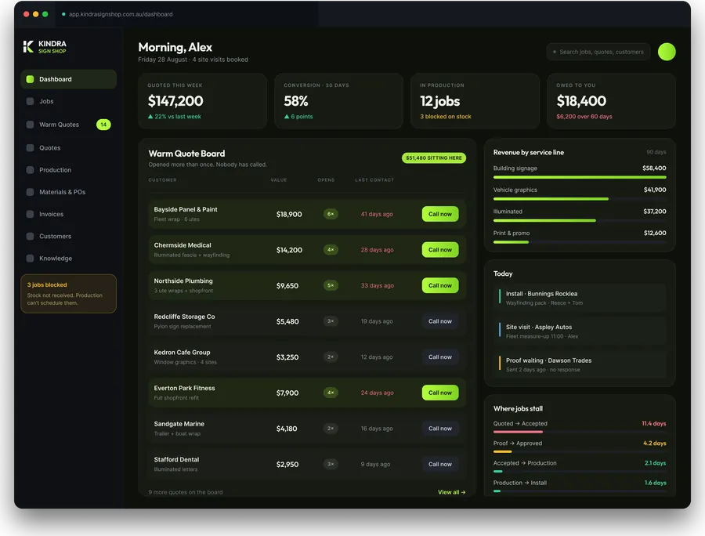Navigate to Production
This screenshot has height=536, width=705.
pos(68,170)
